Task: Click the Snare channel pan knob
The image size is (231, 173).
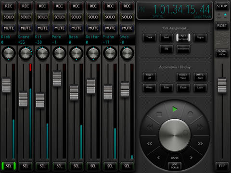Action: (x=26, y=53)
